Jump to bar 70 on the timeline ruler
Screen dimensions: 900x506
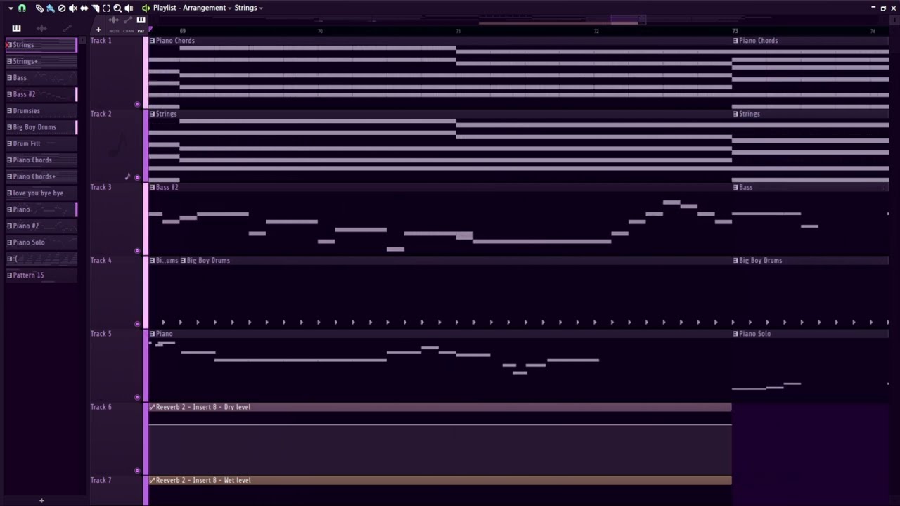320,31
